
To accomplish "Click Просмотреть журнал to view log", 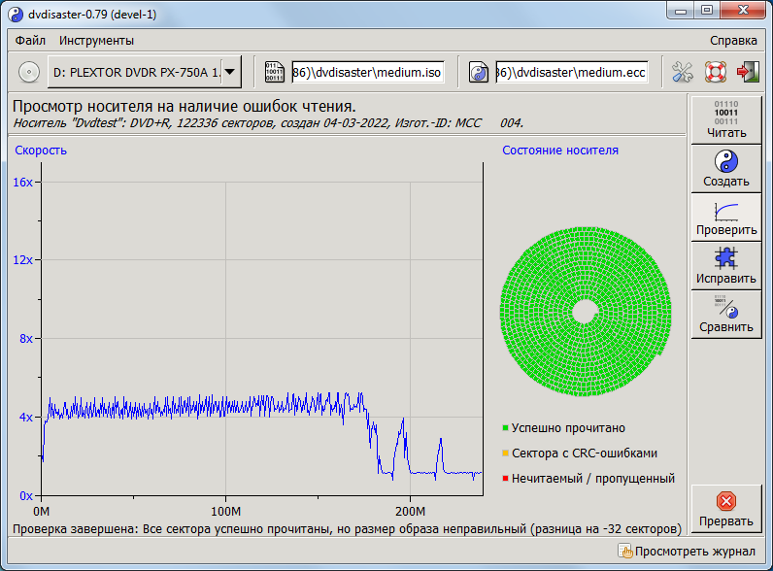I will (x=687, y=552).
